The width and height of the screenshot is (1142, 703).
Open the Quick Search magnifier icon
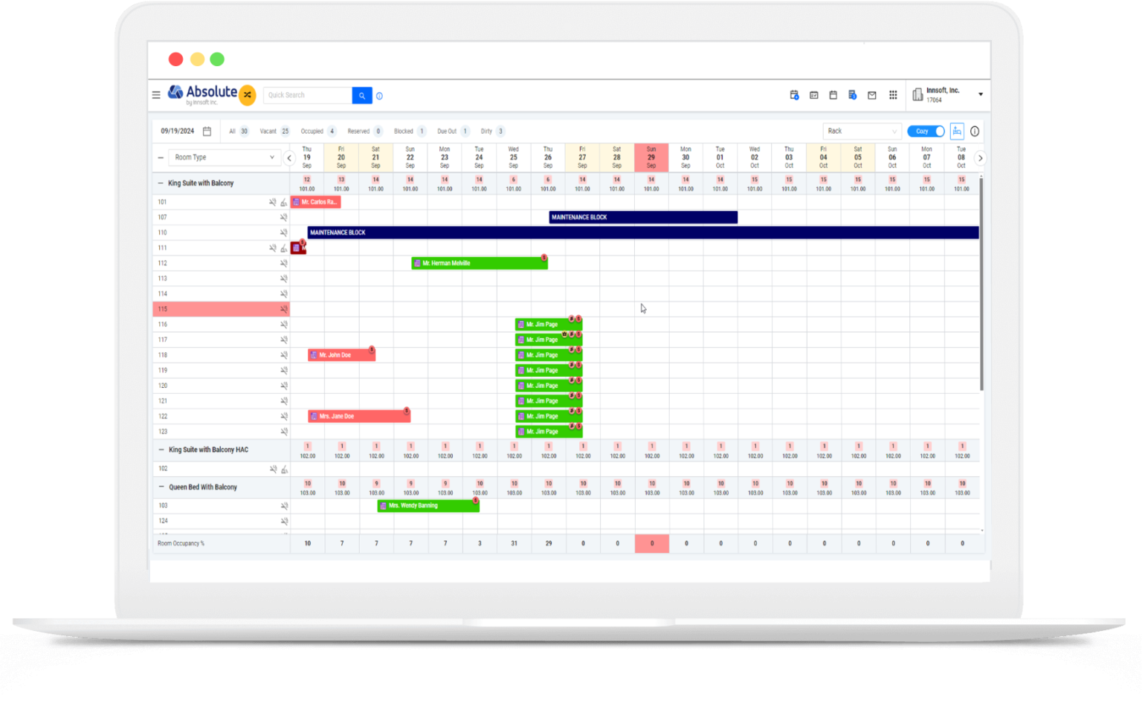click(362, 95)
